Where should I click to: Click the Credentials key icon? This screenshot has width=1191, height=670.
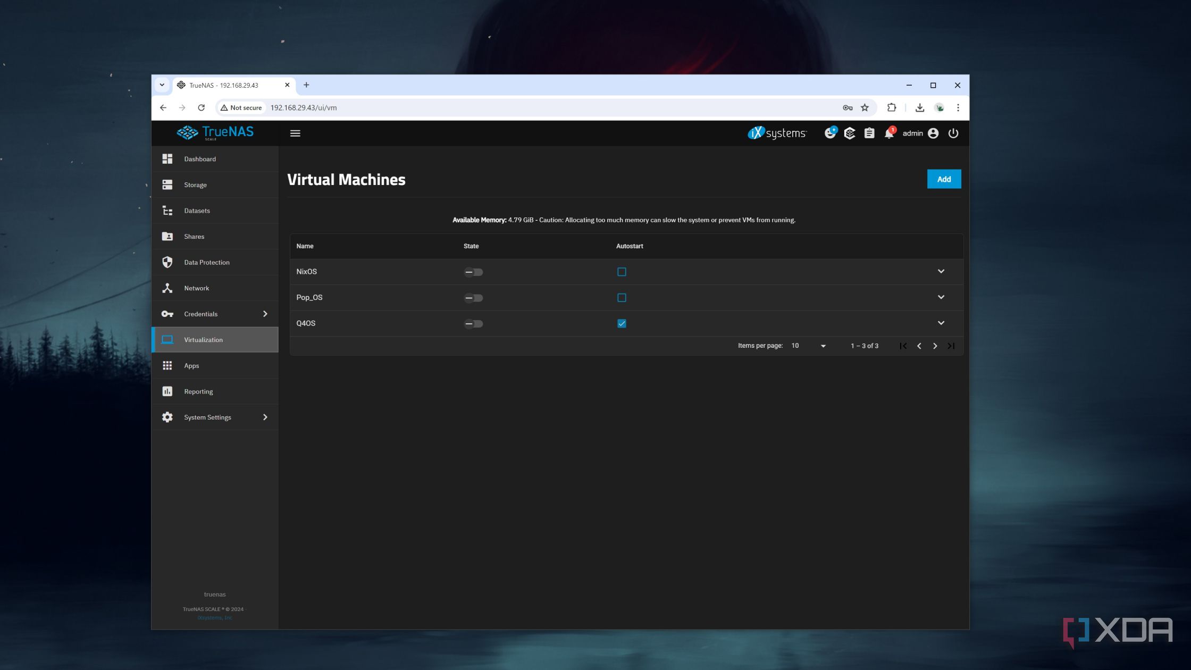click(167, 314)
